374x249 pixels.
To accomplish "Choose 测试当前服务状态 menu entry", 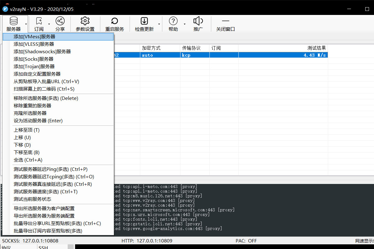I will pos(58,199).
